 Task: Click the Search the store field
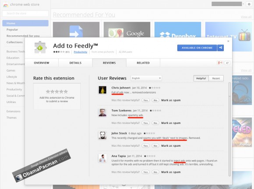click(x=25, y=14)
